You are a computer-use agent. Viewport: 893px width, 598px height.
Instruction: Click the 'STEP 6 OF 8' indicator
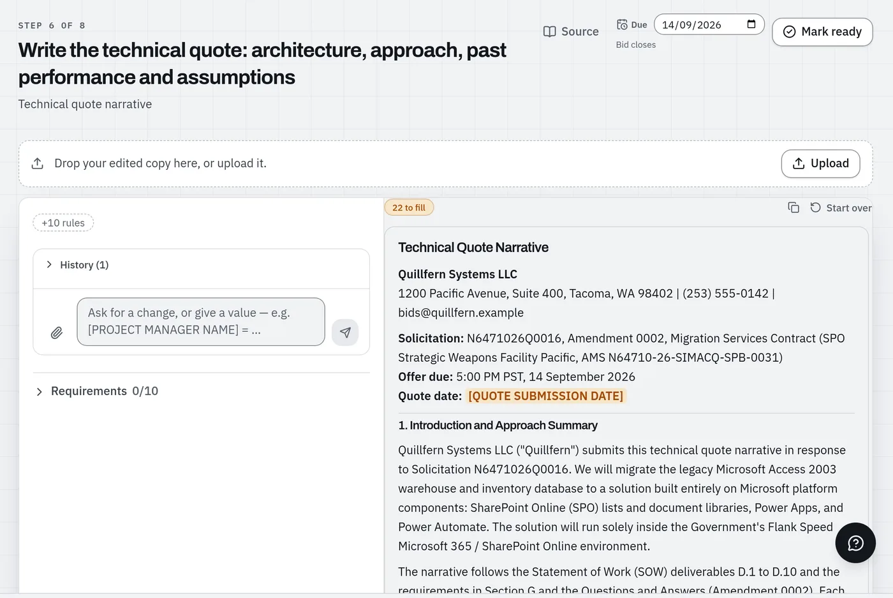[52, 26]
